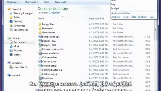Viewport: 161px width, 91px height.
Task: Click the Colorado river text file icon
Action: click(40, 57)
